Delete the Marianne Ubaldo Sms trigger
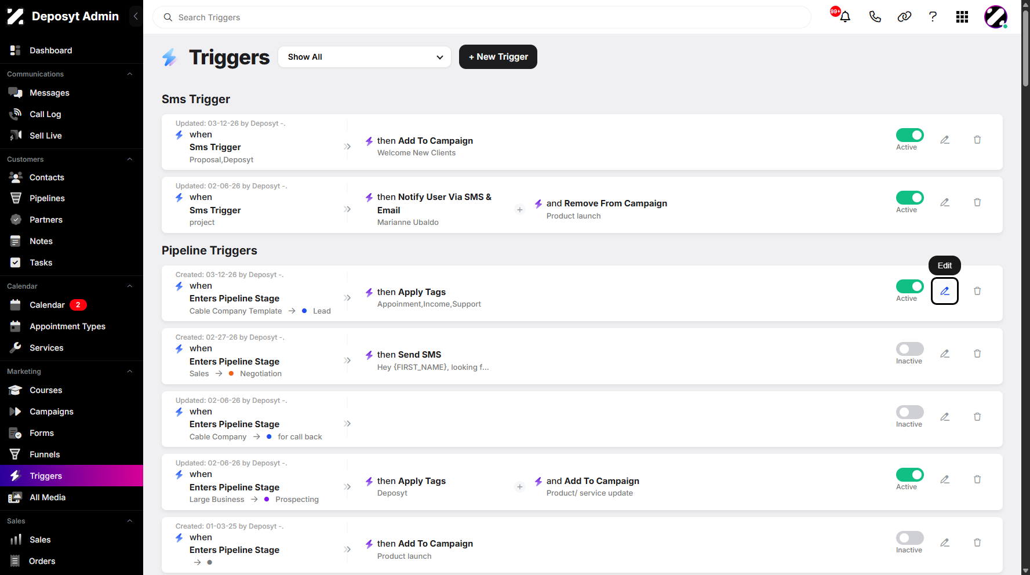1030x575 pixels. (x=977, y=202)
